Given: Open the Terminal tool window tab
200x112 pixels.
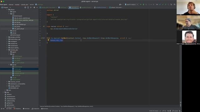Looking at the screenshot, I should coord(26,109).
